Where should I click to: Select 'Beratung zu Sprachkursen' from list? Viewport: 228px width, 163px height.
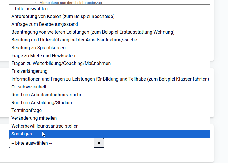coord(38,48)
